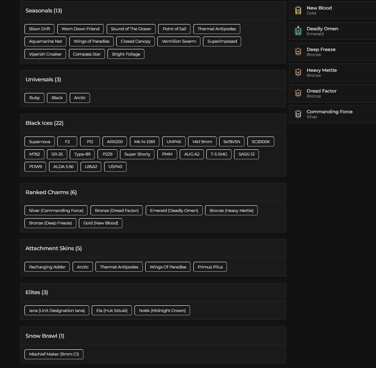Screen dimensions: 376x368
Task: Click the Dread Factor Bronze charm icon
Action: click(x=298, y=93)
